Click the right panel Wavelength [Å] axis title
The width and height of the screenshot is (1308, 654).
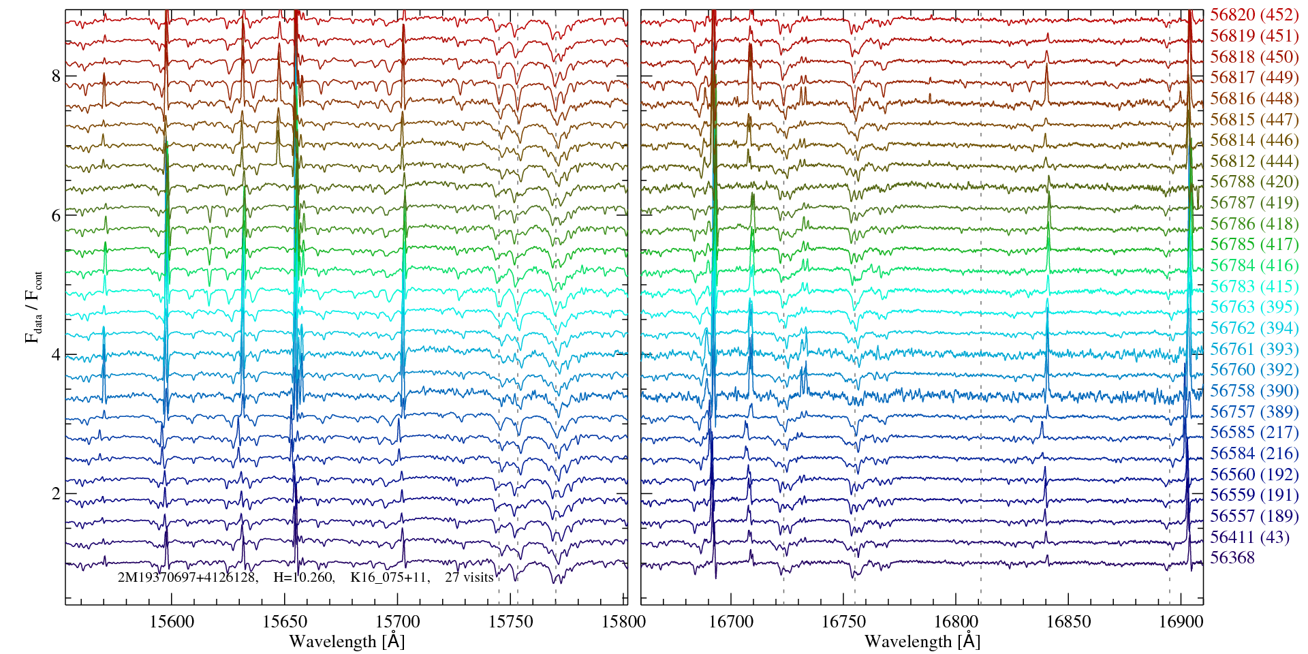pos(922,641)
